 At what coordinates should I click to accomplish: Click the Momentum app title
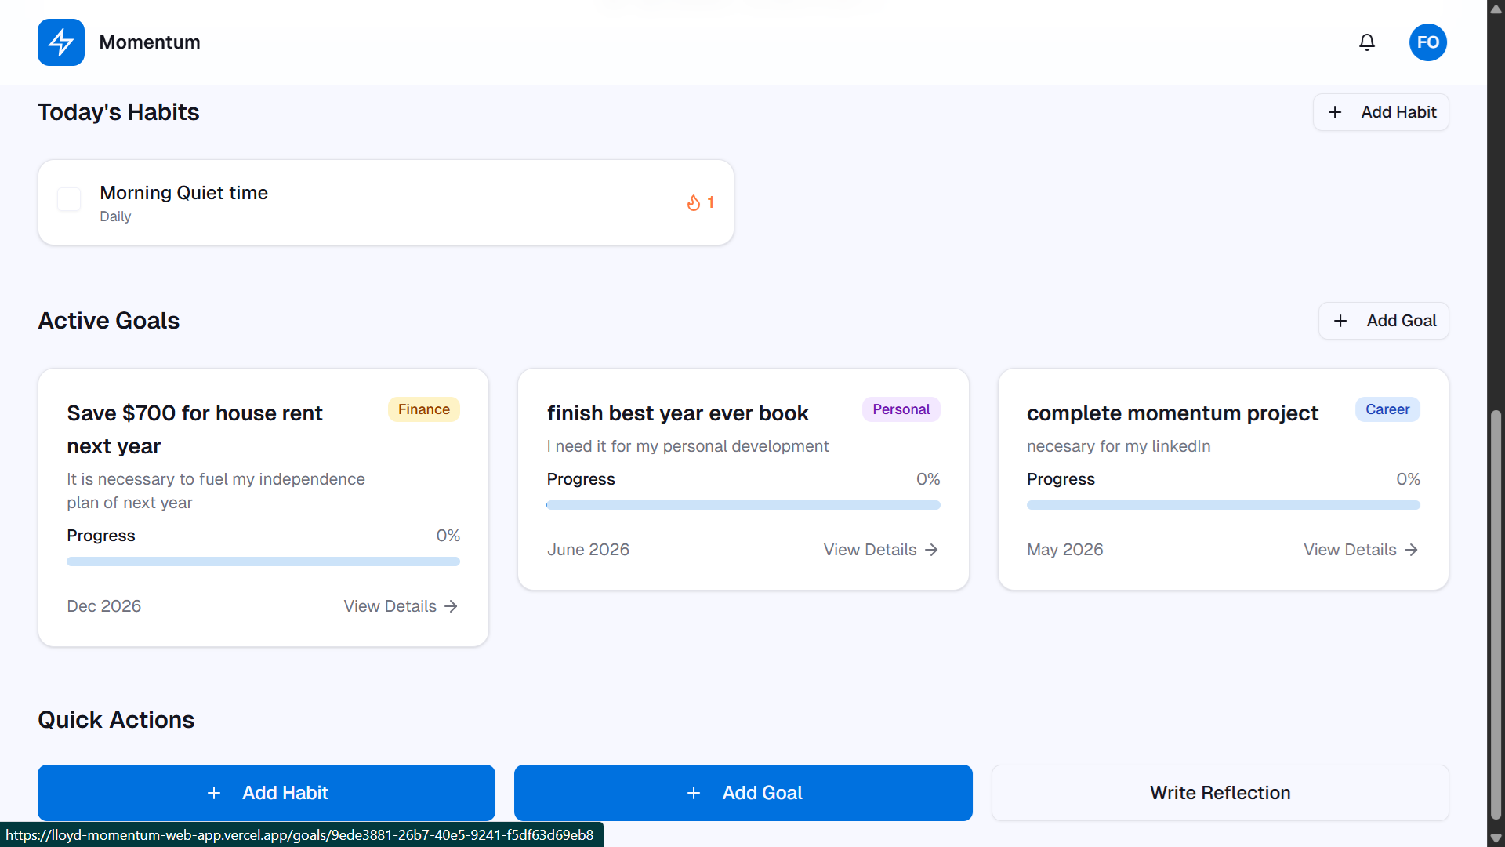pyautogui.click(x=150, y=42)
